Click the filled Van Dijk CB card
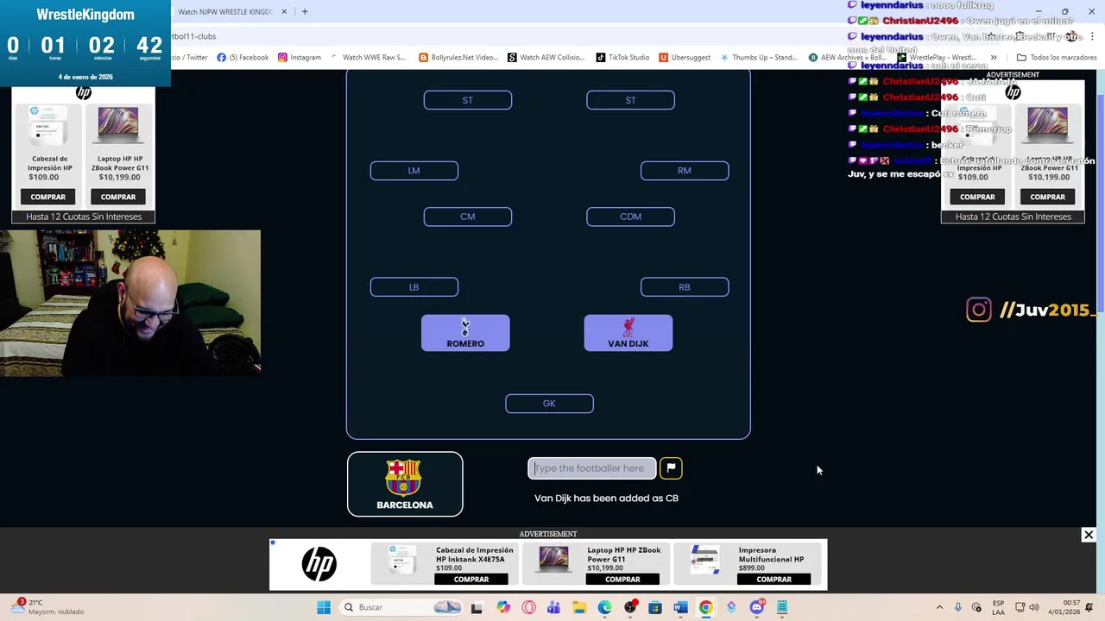The image size is (1105, 621). coord(628,333)
